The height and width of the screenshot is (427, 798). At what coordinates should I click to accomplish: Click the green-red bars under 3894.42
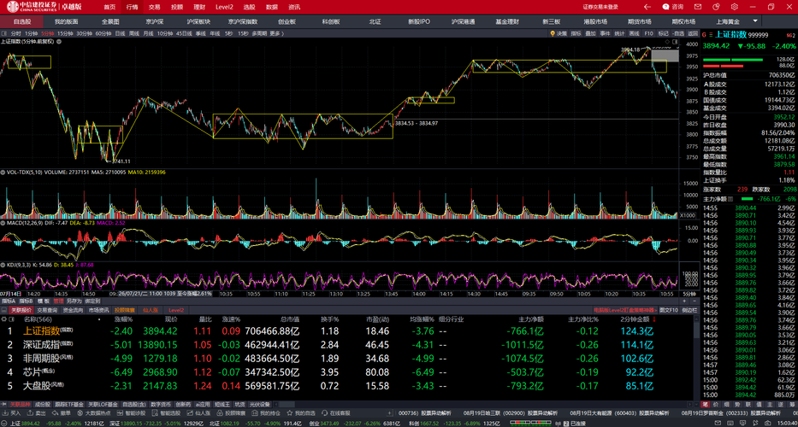[x=733, y=62]
